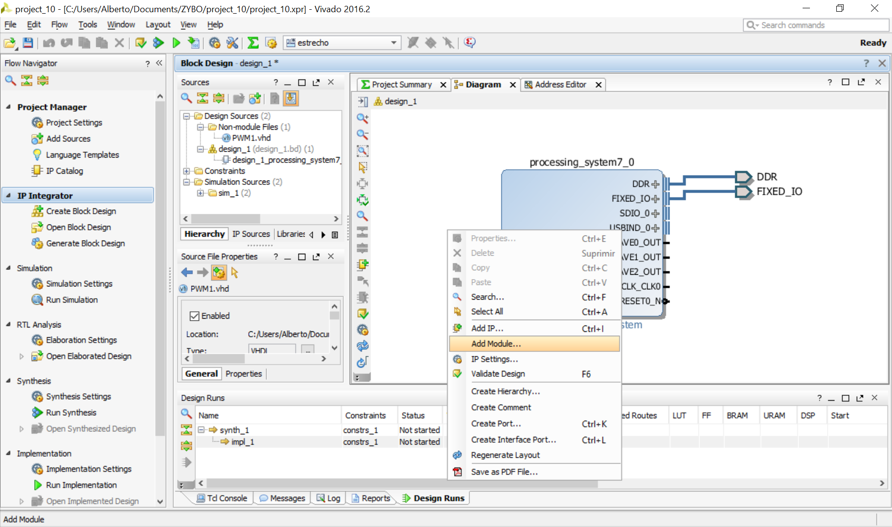Screen dimensions: 892x527
Task: Uncheck Enabled in Source File Properties
Action: coord(194,316)
